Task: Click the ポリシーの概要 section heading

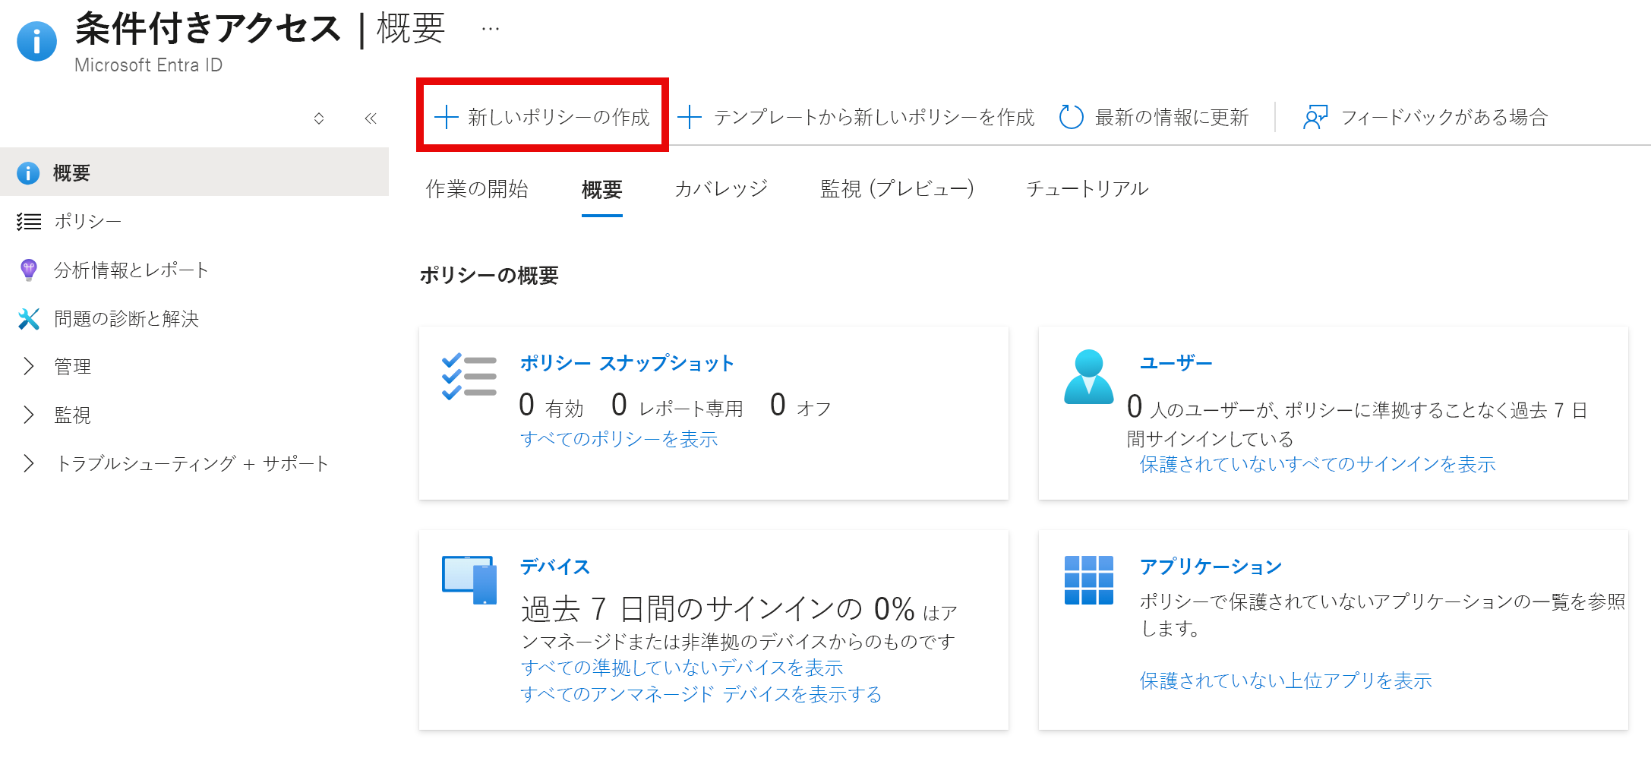Action: 489,275
